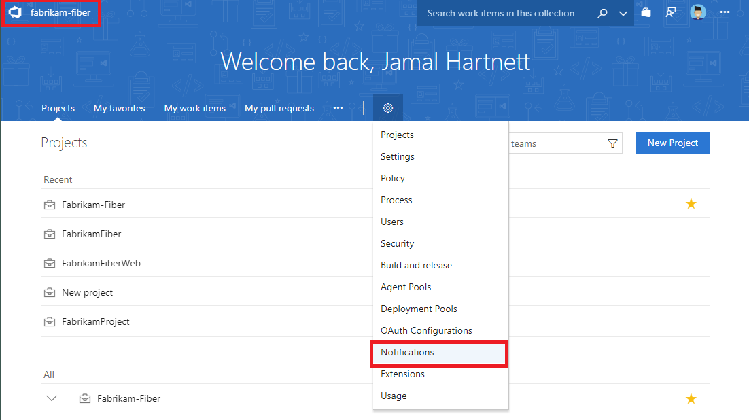Open the Marketplace shopping bag icon
Image resolution: width=749 pixels, height=420 pixels.
[645, 13]
